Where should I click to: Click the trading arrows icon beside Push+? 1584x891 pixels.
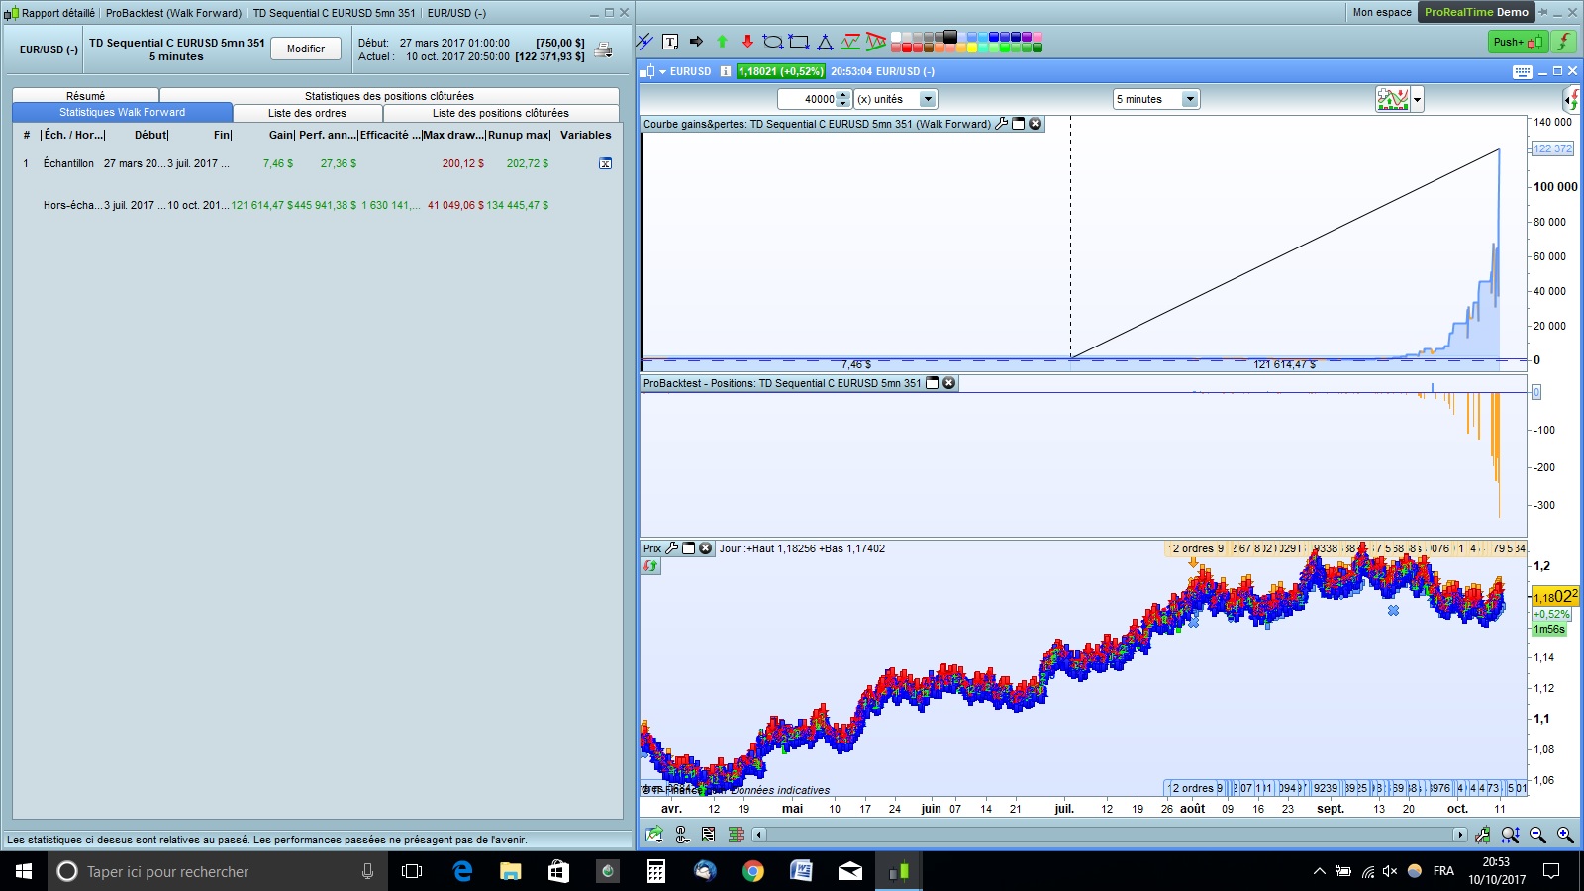[x=1564, y=42]
